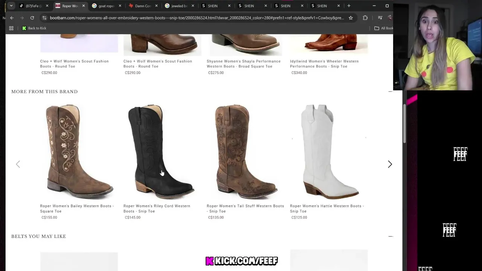Click the C$135.00 price
Screen dimensions: 482x271
click(x=216, y=218)
